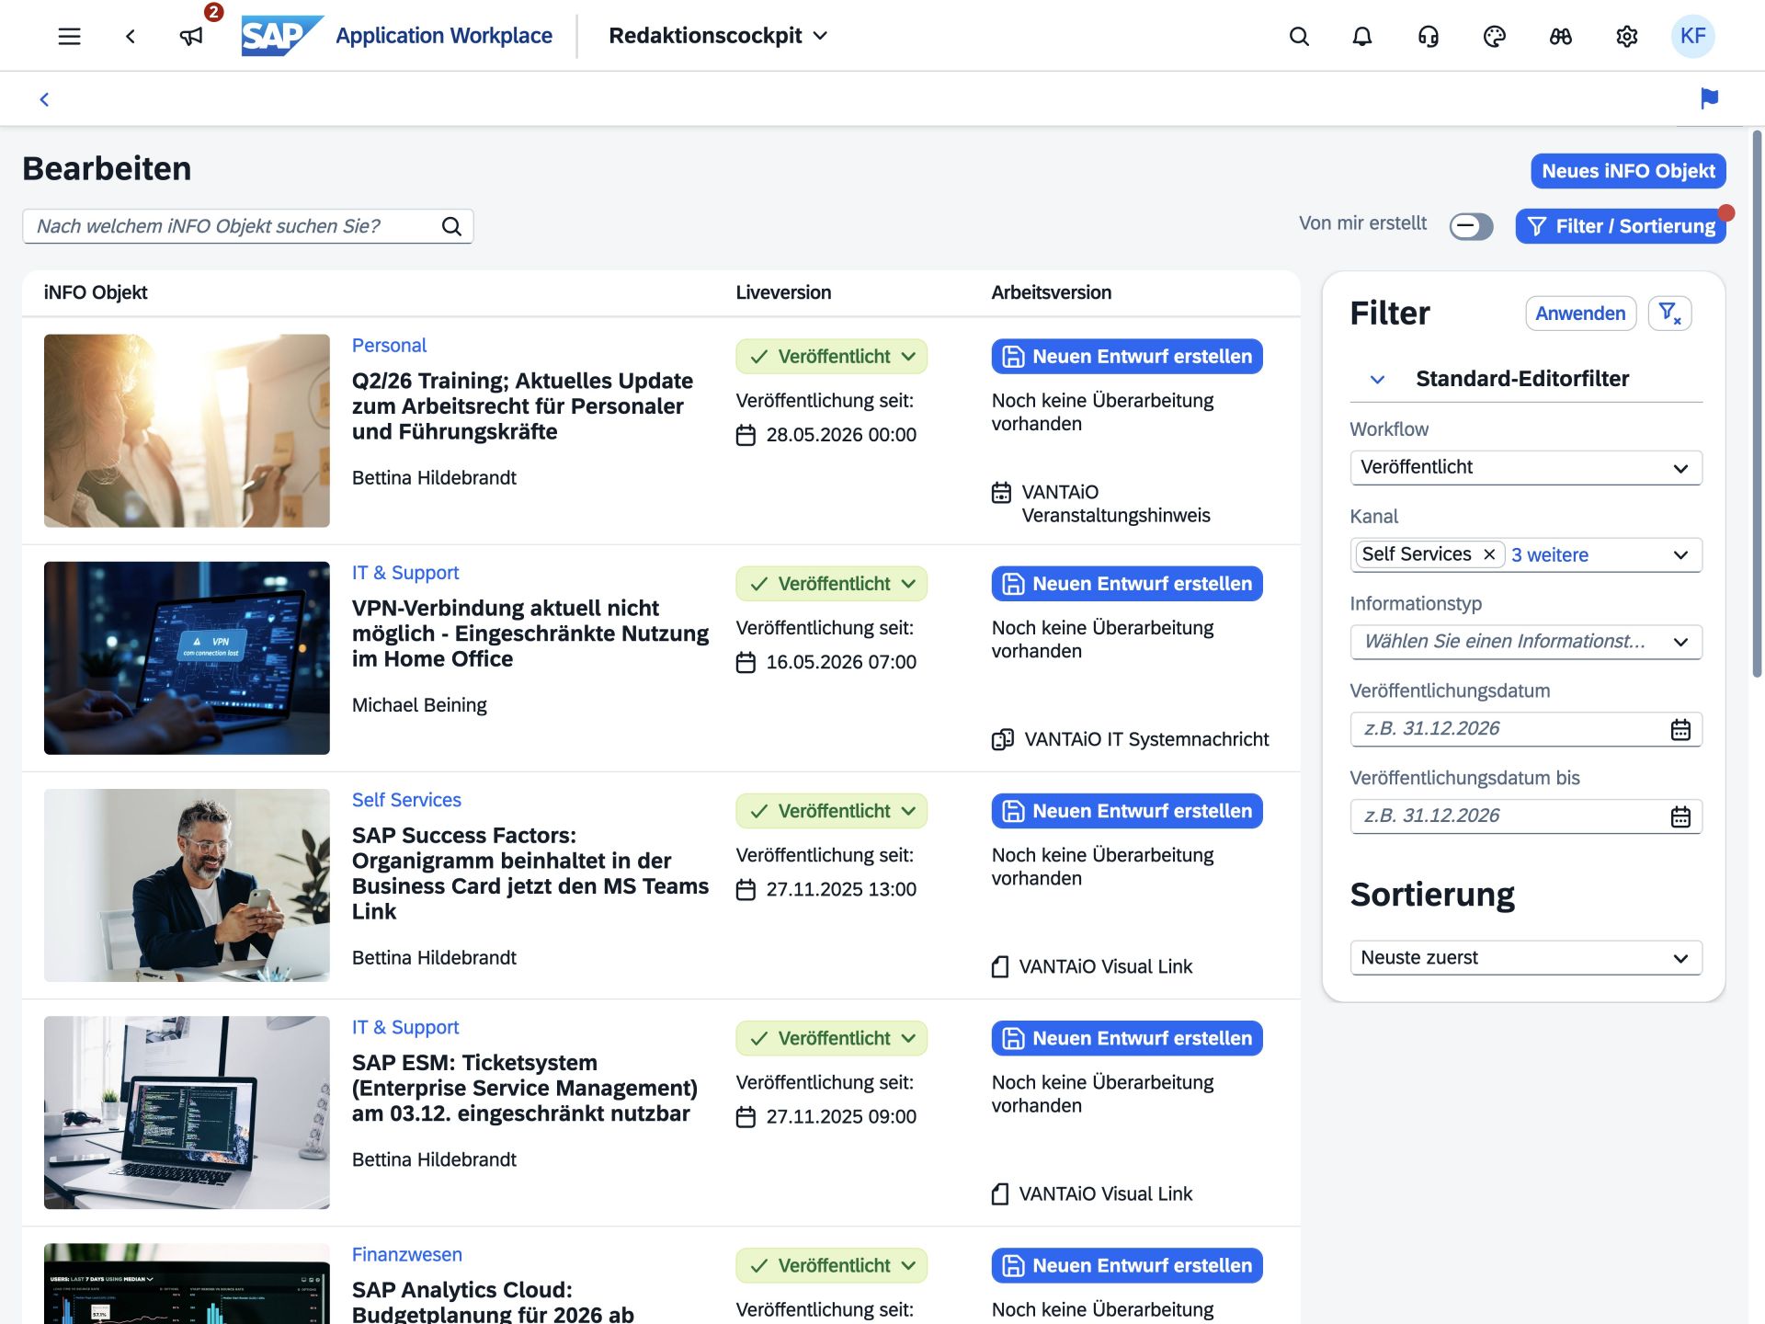Click the vertical page scrollbar
Viewport: 1765px width, 1324px height.
[1757, 405]
